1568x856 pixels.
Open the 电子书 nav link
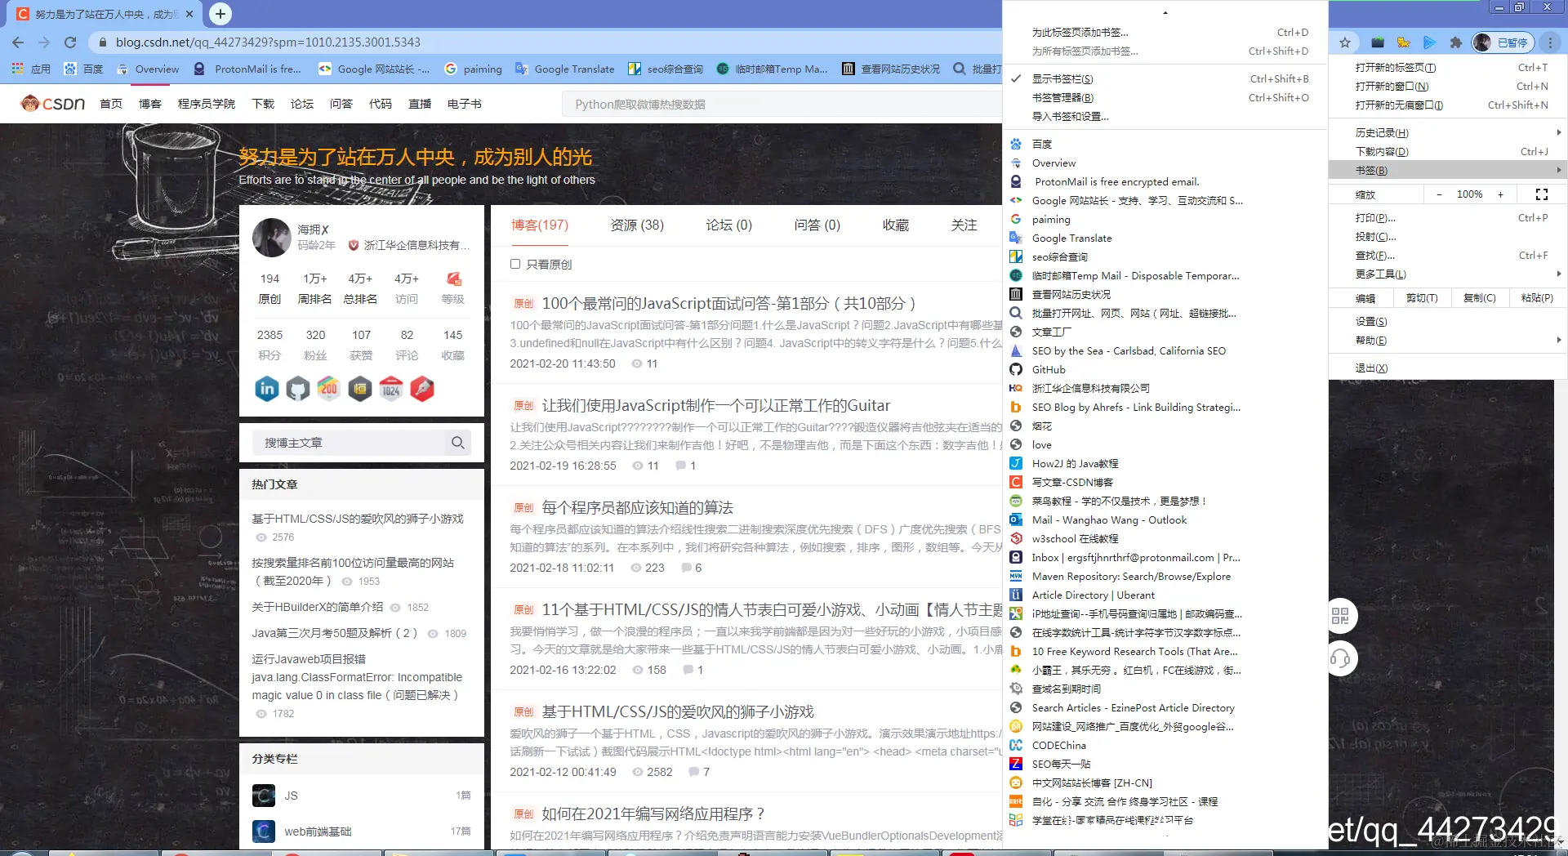pyautogui.click(x=464, y=104)
